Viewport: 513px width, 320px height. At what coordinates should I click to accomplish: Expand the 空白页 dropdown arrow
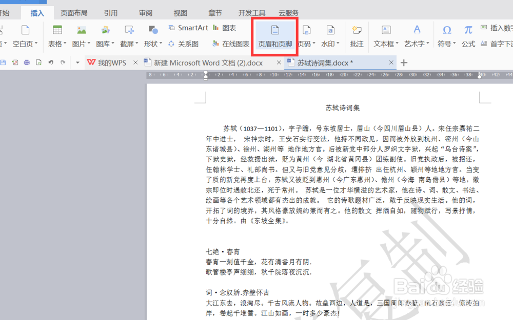click(x=36, y=44)
